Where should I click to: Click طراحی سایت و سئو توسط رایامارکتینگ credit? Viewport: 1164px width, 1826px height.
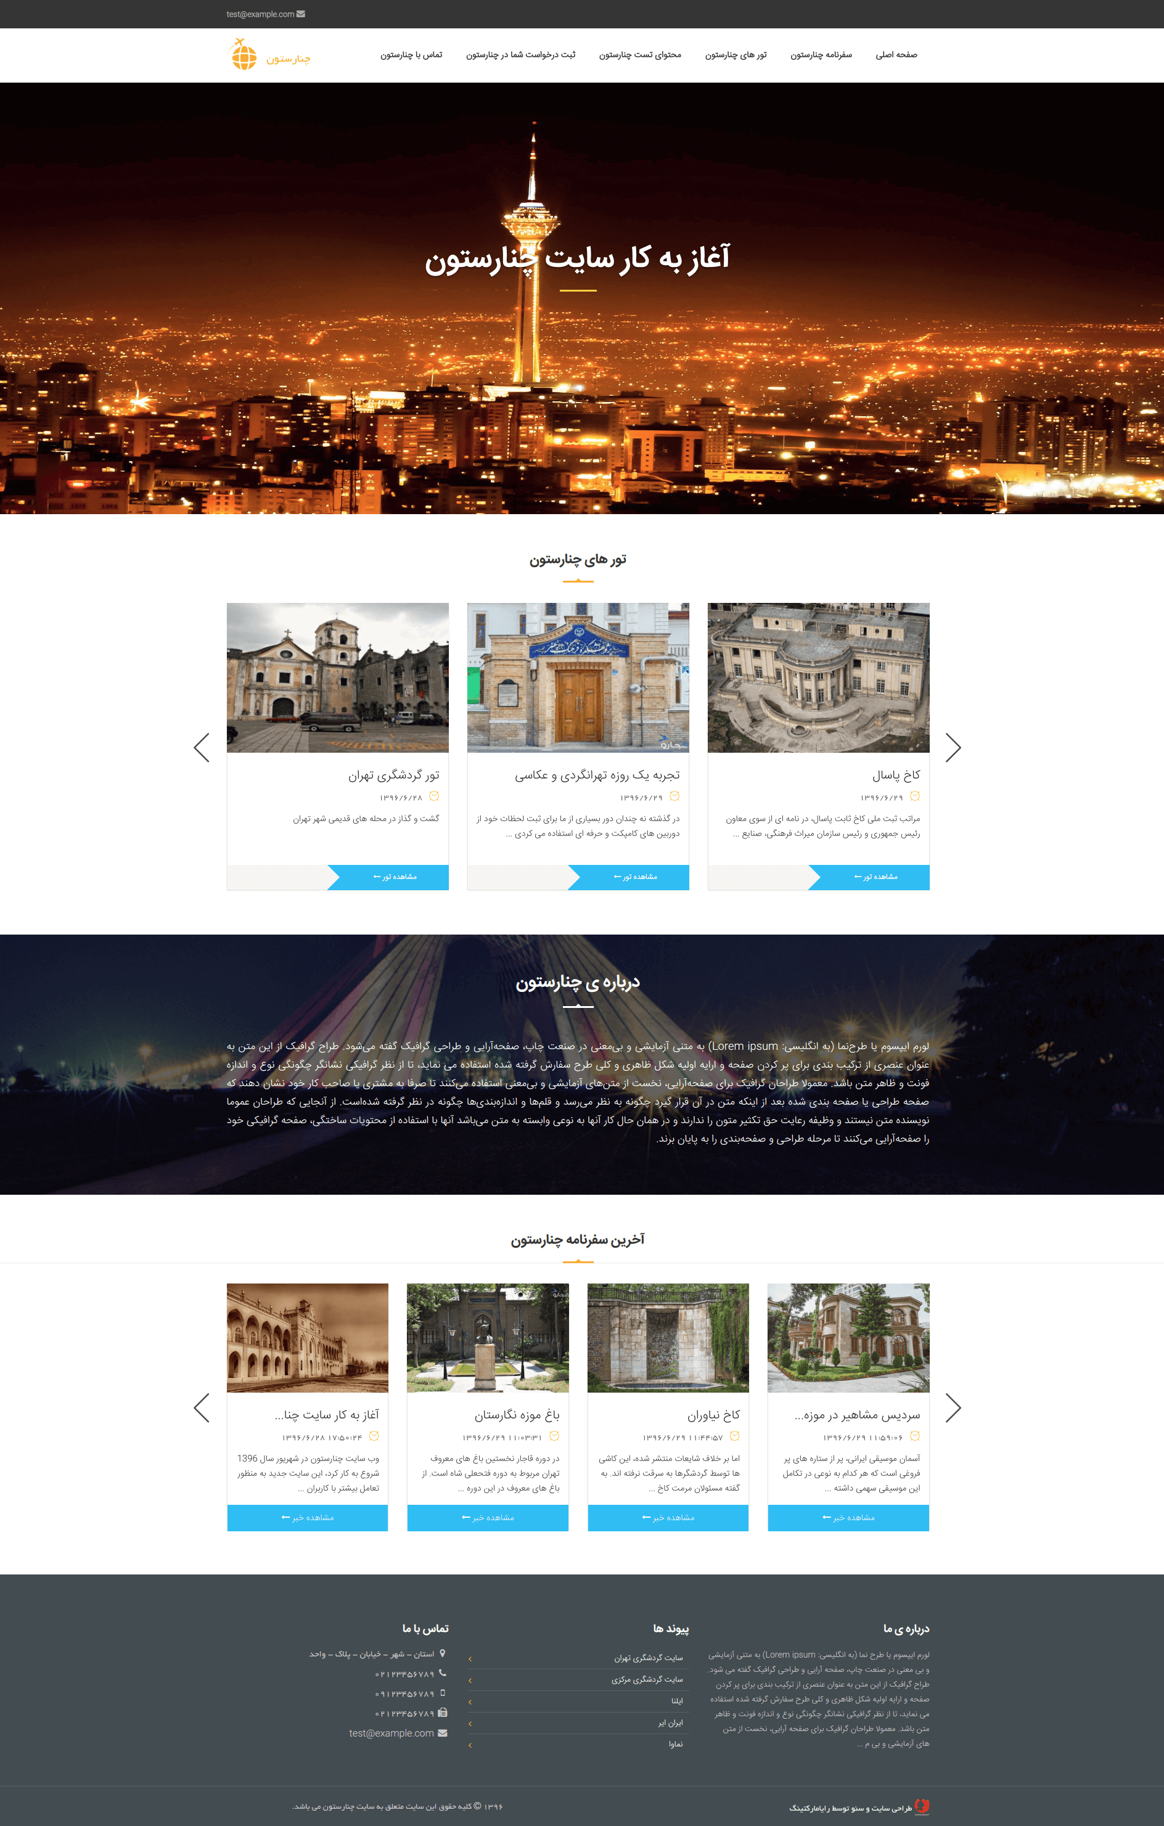(850, 1809)
